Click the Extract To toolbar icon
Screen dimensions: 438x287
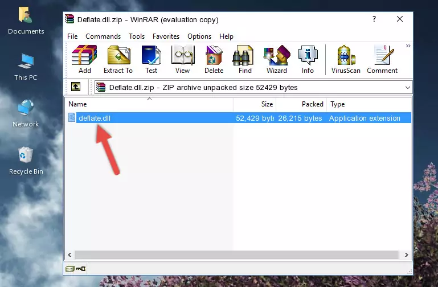(x=118, y=59)
